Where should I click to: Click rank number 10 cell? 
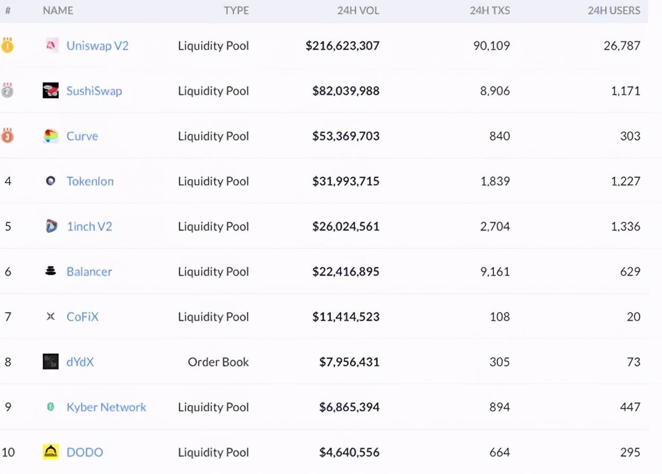coord(8,452)
